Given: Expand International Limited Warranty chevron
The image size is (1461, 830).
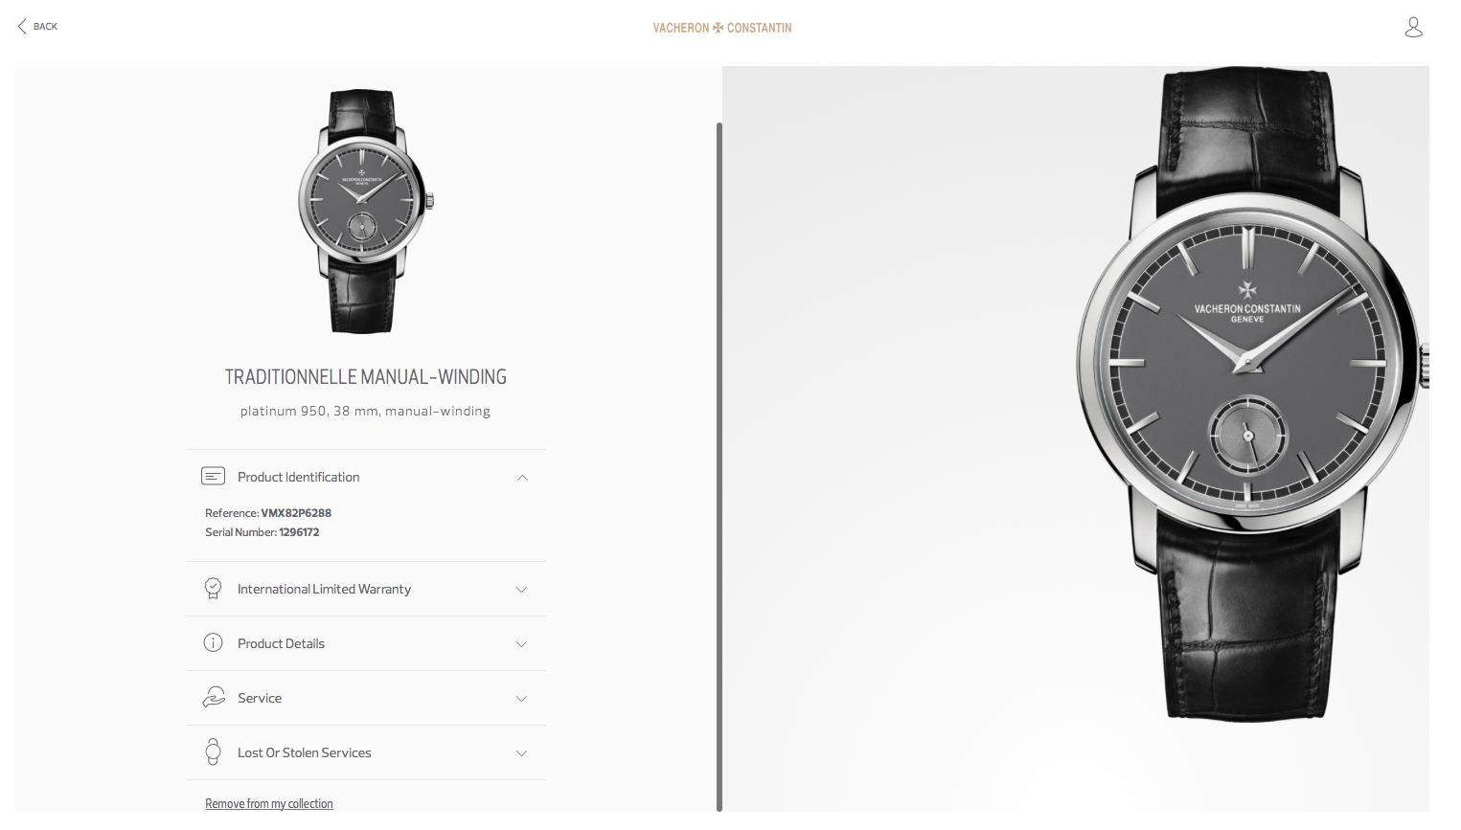Looking at the screenshot, I should pyautogui.click(x=522, y=590).
